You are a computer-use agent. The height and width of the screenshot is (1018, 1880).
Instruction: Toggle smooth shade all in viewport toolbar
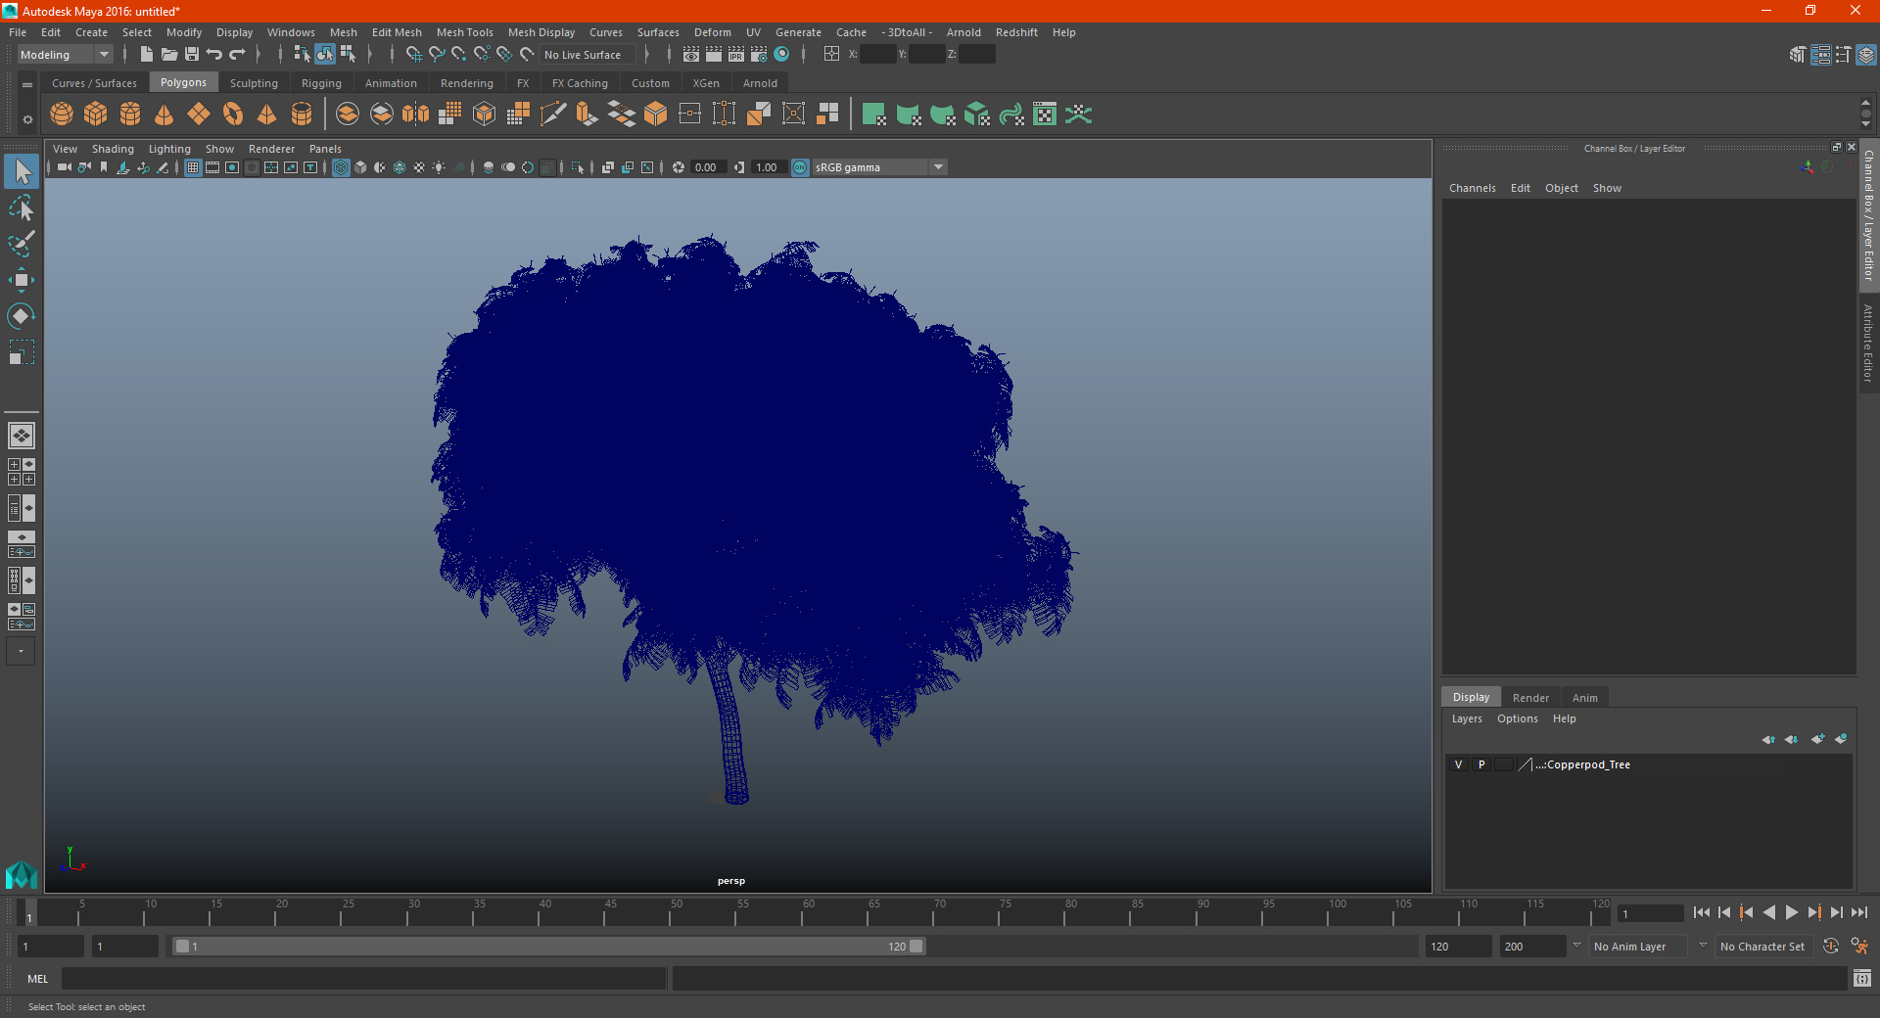tap(360, 167)
